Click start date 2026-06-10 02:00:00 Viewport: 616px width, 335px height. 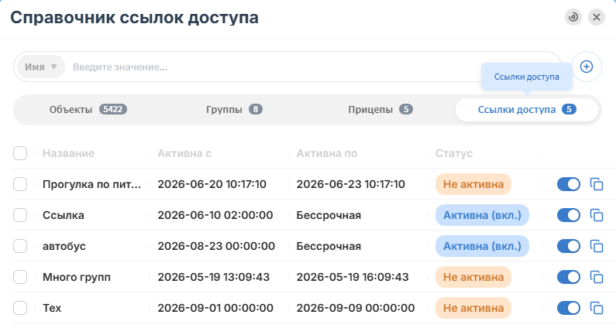(x=215, y=215)
